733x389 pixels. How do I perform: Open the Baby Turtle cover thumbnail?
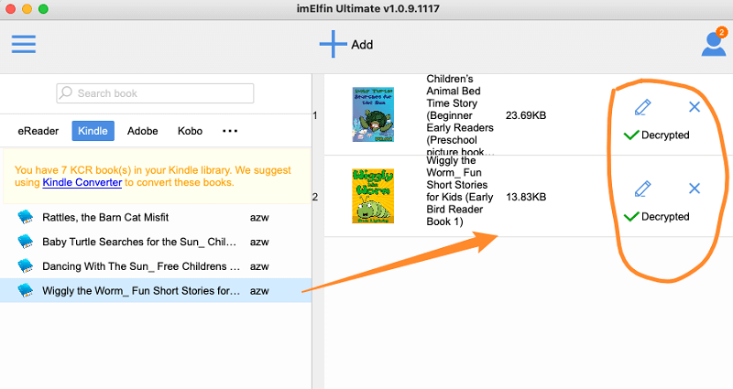[373, 114]
